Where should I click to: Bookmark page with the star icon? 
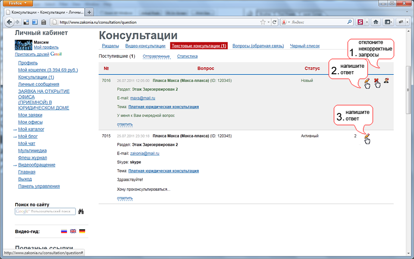point(263,22)
